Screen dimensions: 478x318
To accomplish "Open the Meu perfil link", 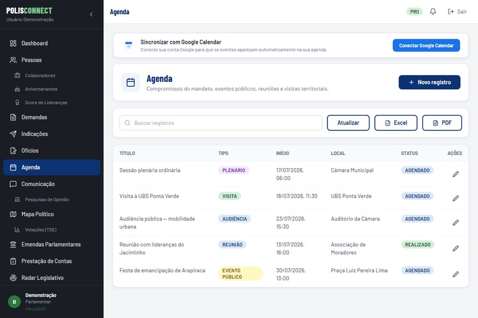I will [x=36, y=309].
